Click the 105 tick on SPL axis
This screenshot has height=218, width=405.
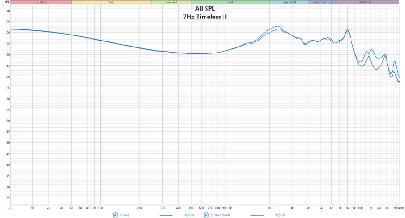(7, 22)
